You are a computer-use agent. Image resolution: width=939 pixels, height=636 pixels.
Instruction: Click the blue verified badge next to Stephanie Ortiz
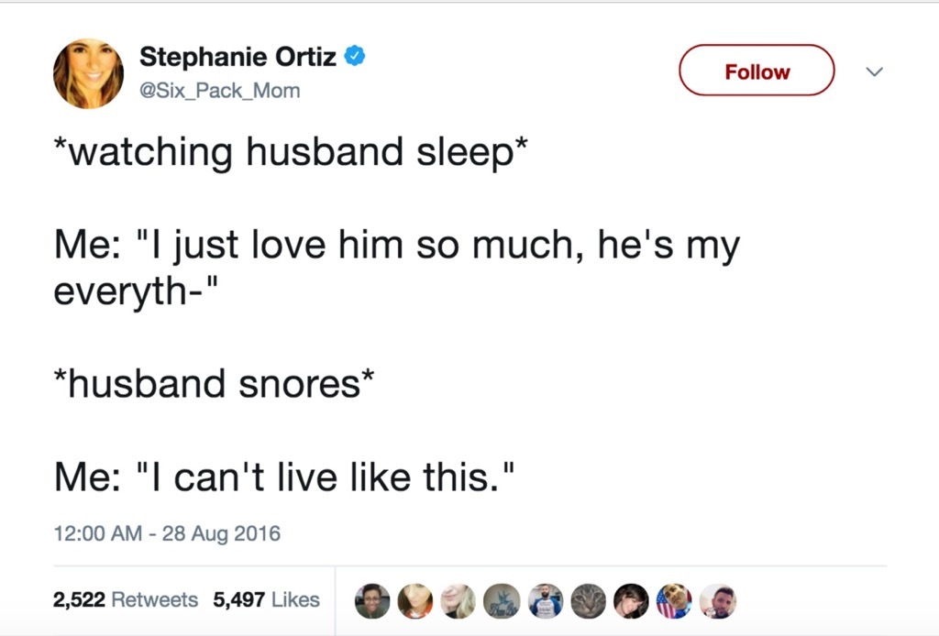click(x=353, y=55)
